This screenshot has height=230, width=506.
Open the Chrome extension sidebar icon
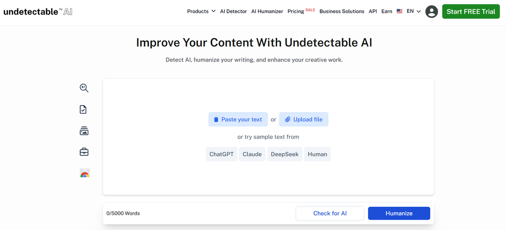click(84, 173)
